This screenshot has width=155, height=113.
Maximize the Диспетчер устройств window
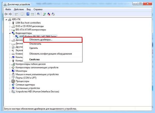tap(140, 4)
